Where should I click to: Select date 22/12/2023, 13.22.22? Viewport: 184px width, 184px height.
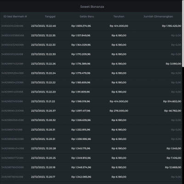(43, 82)
